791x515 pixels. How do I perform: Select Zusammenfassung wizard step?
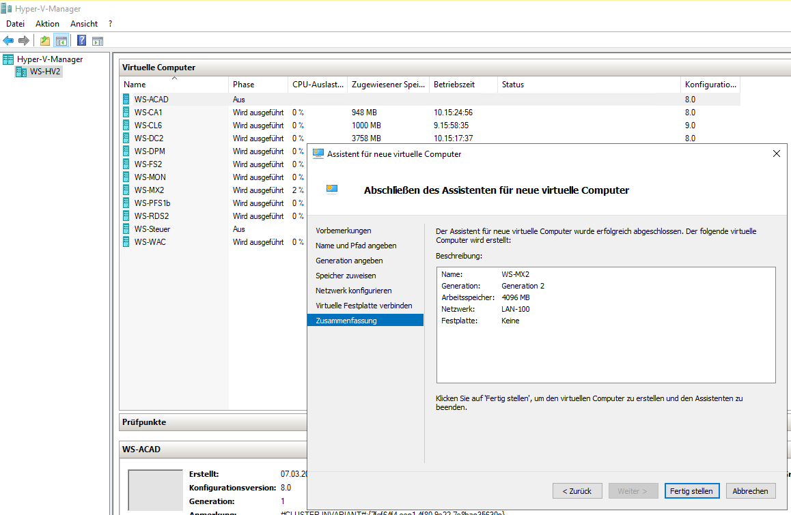click(365, 321)
